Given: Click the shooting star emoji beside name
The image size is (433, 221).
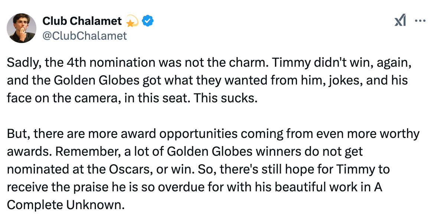Looking at the screenshot, I should [132, 21].
